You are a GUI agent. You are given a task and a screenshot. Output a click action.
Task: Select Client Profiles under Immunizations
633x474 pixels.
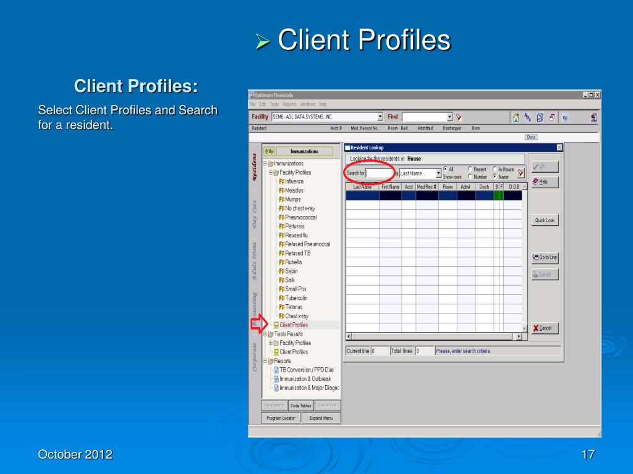click(x=294, y=325)
